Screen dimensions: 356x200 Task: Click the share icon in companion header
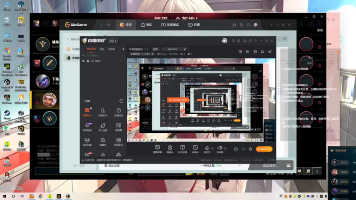pyautogui.click(x=270, y=52)
